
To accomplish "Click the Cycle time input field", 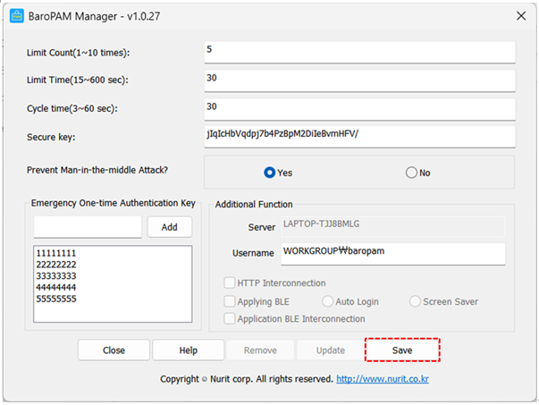I will (x=359, y=109).
